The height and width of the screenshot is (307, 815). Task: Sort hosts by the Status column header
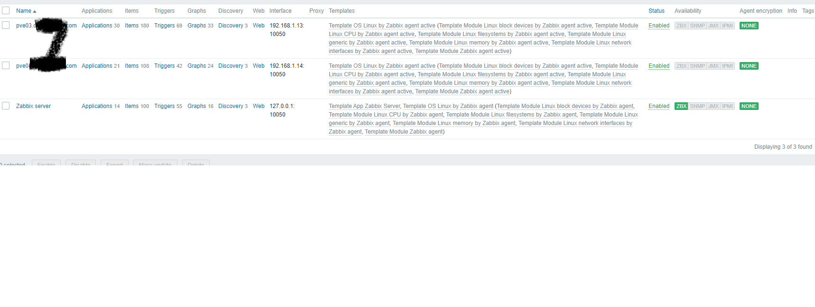(x=657, y=11)
